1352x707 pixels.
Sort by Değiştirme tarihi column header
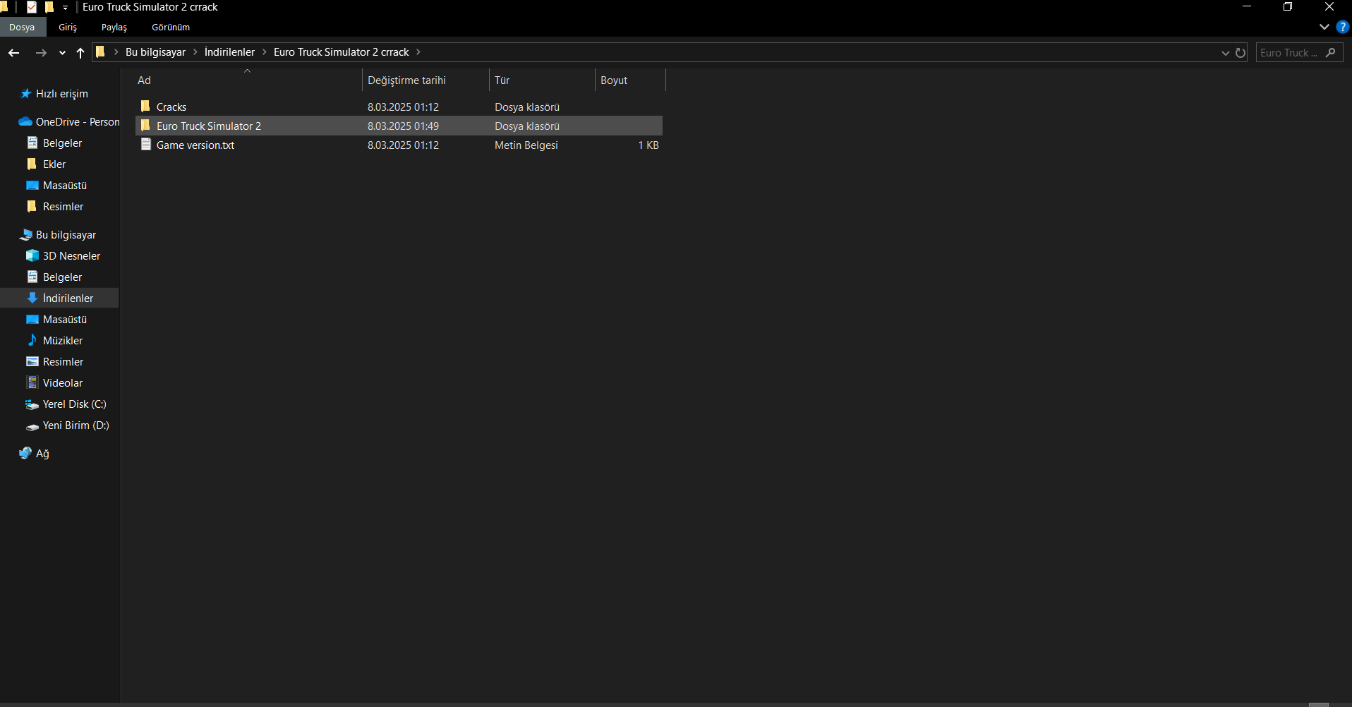pos(425,80)
